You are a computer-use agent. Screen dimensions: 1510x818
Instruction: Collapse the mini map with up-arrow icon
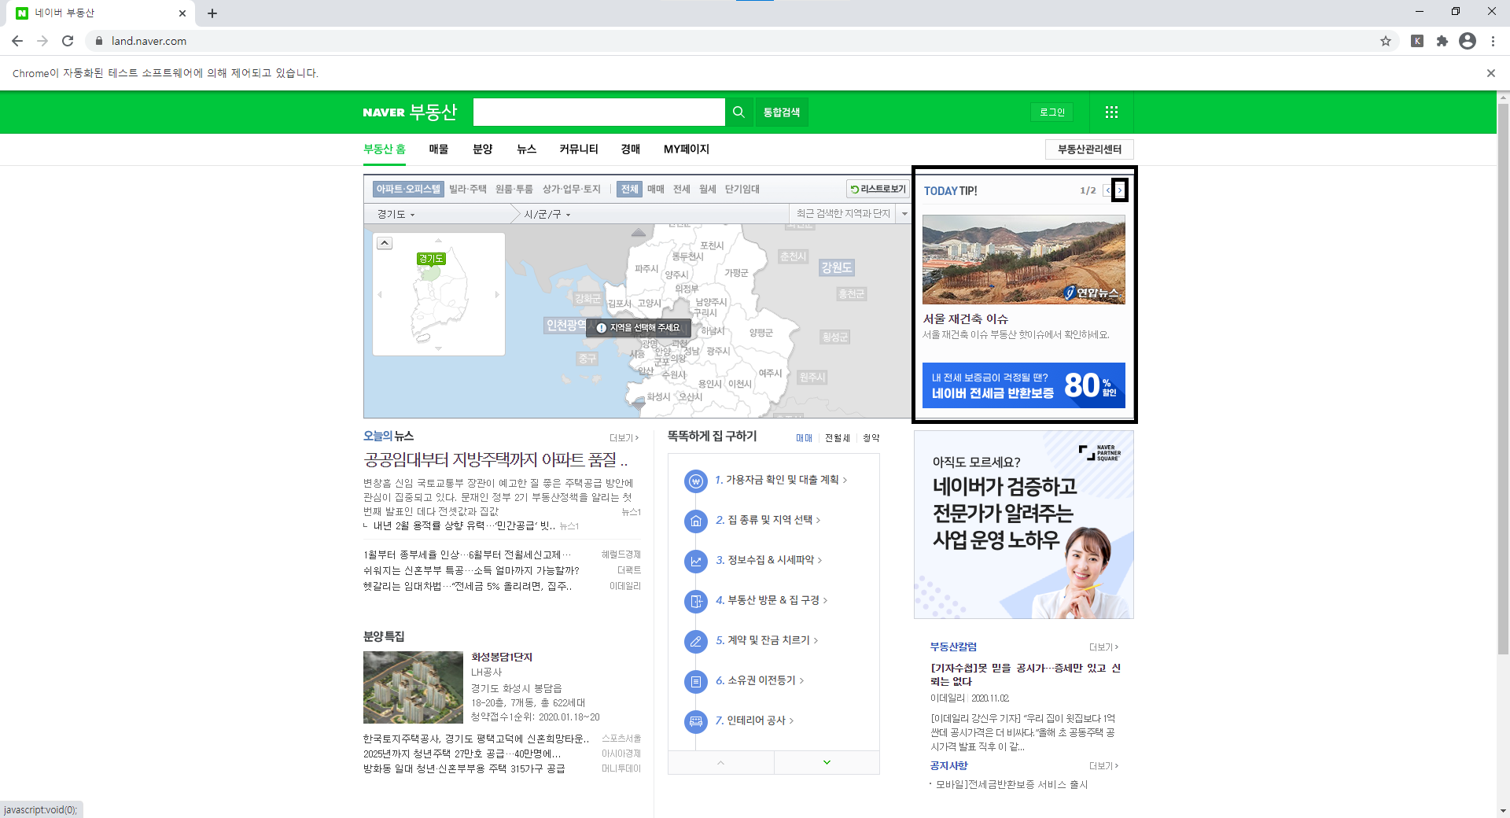(385, 243)
